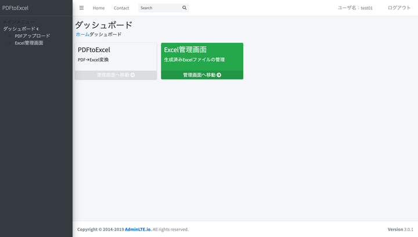
Task: Click the ダッシュボード sidebar menu item
Action: click(x=19, y=29)
